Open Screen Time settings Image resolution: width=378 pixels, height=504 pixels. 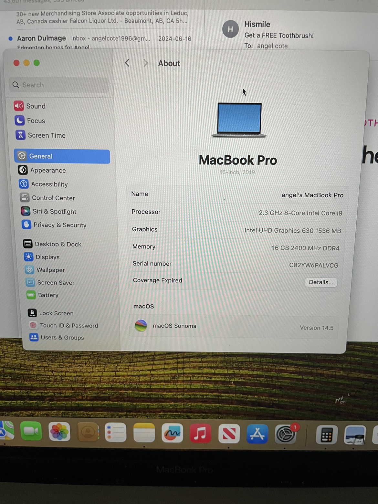point(41,135)
